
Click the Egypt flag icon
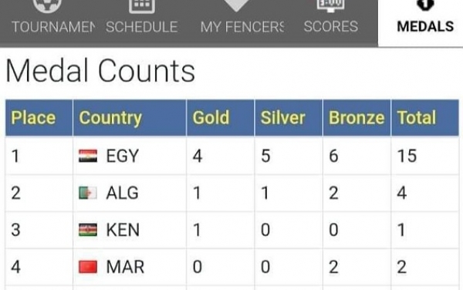click(x=88, y=156)
